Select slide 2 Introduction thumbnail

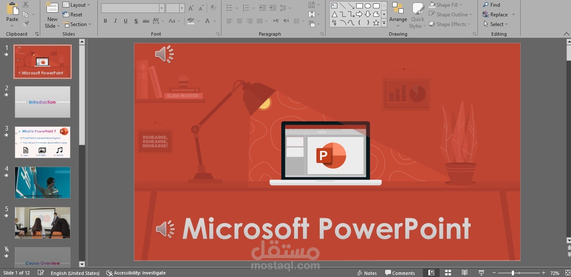(x=42, y=102)
